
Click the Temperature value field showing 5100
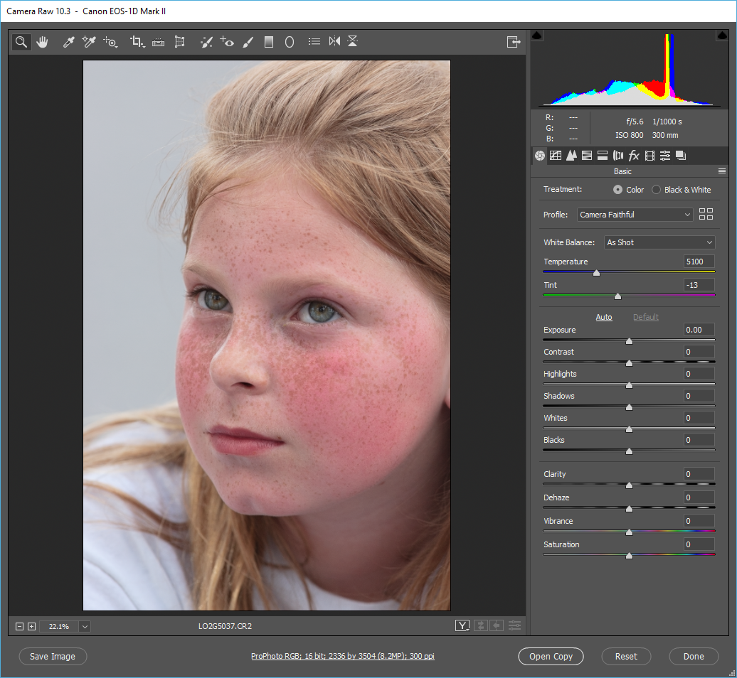tap(699, 262)
